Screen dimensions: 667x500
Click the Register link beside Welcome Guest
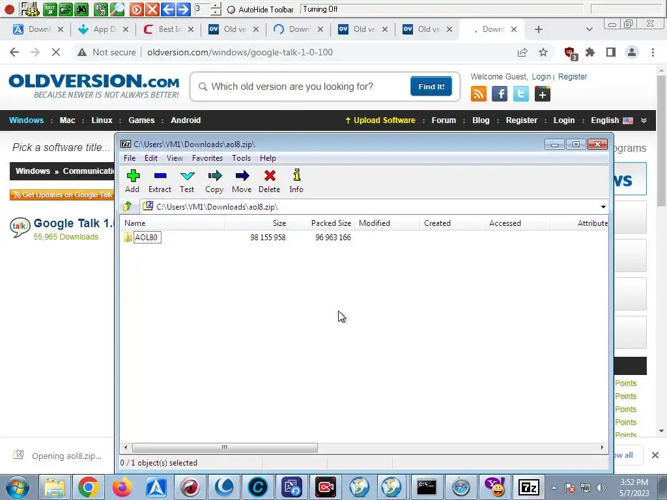coord(573,77)
